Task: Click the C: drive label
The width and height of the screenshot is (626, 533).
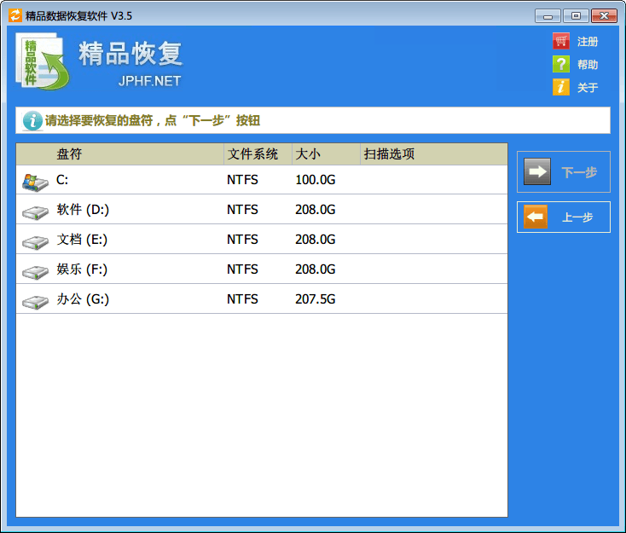Action: [x=62, y=180]
